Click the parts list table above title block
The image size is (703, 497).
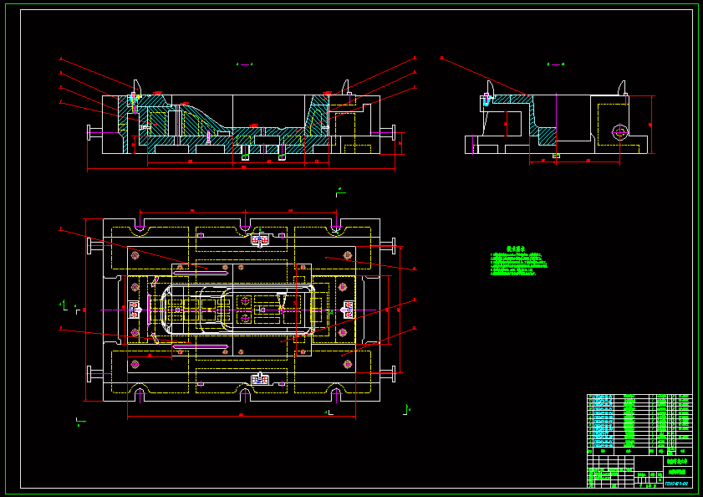[639, 424]
